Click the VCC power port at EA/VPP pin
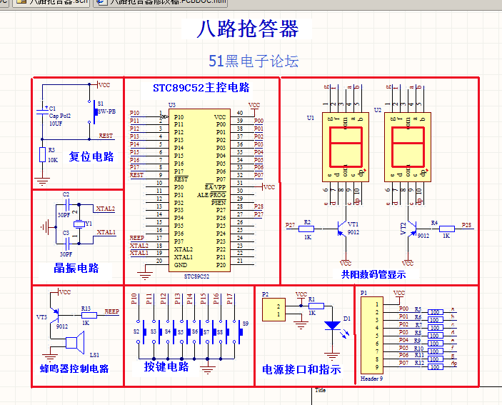Screen dimensions: 502x405 268,187
